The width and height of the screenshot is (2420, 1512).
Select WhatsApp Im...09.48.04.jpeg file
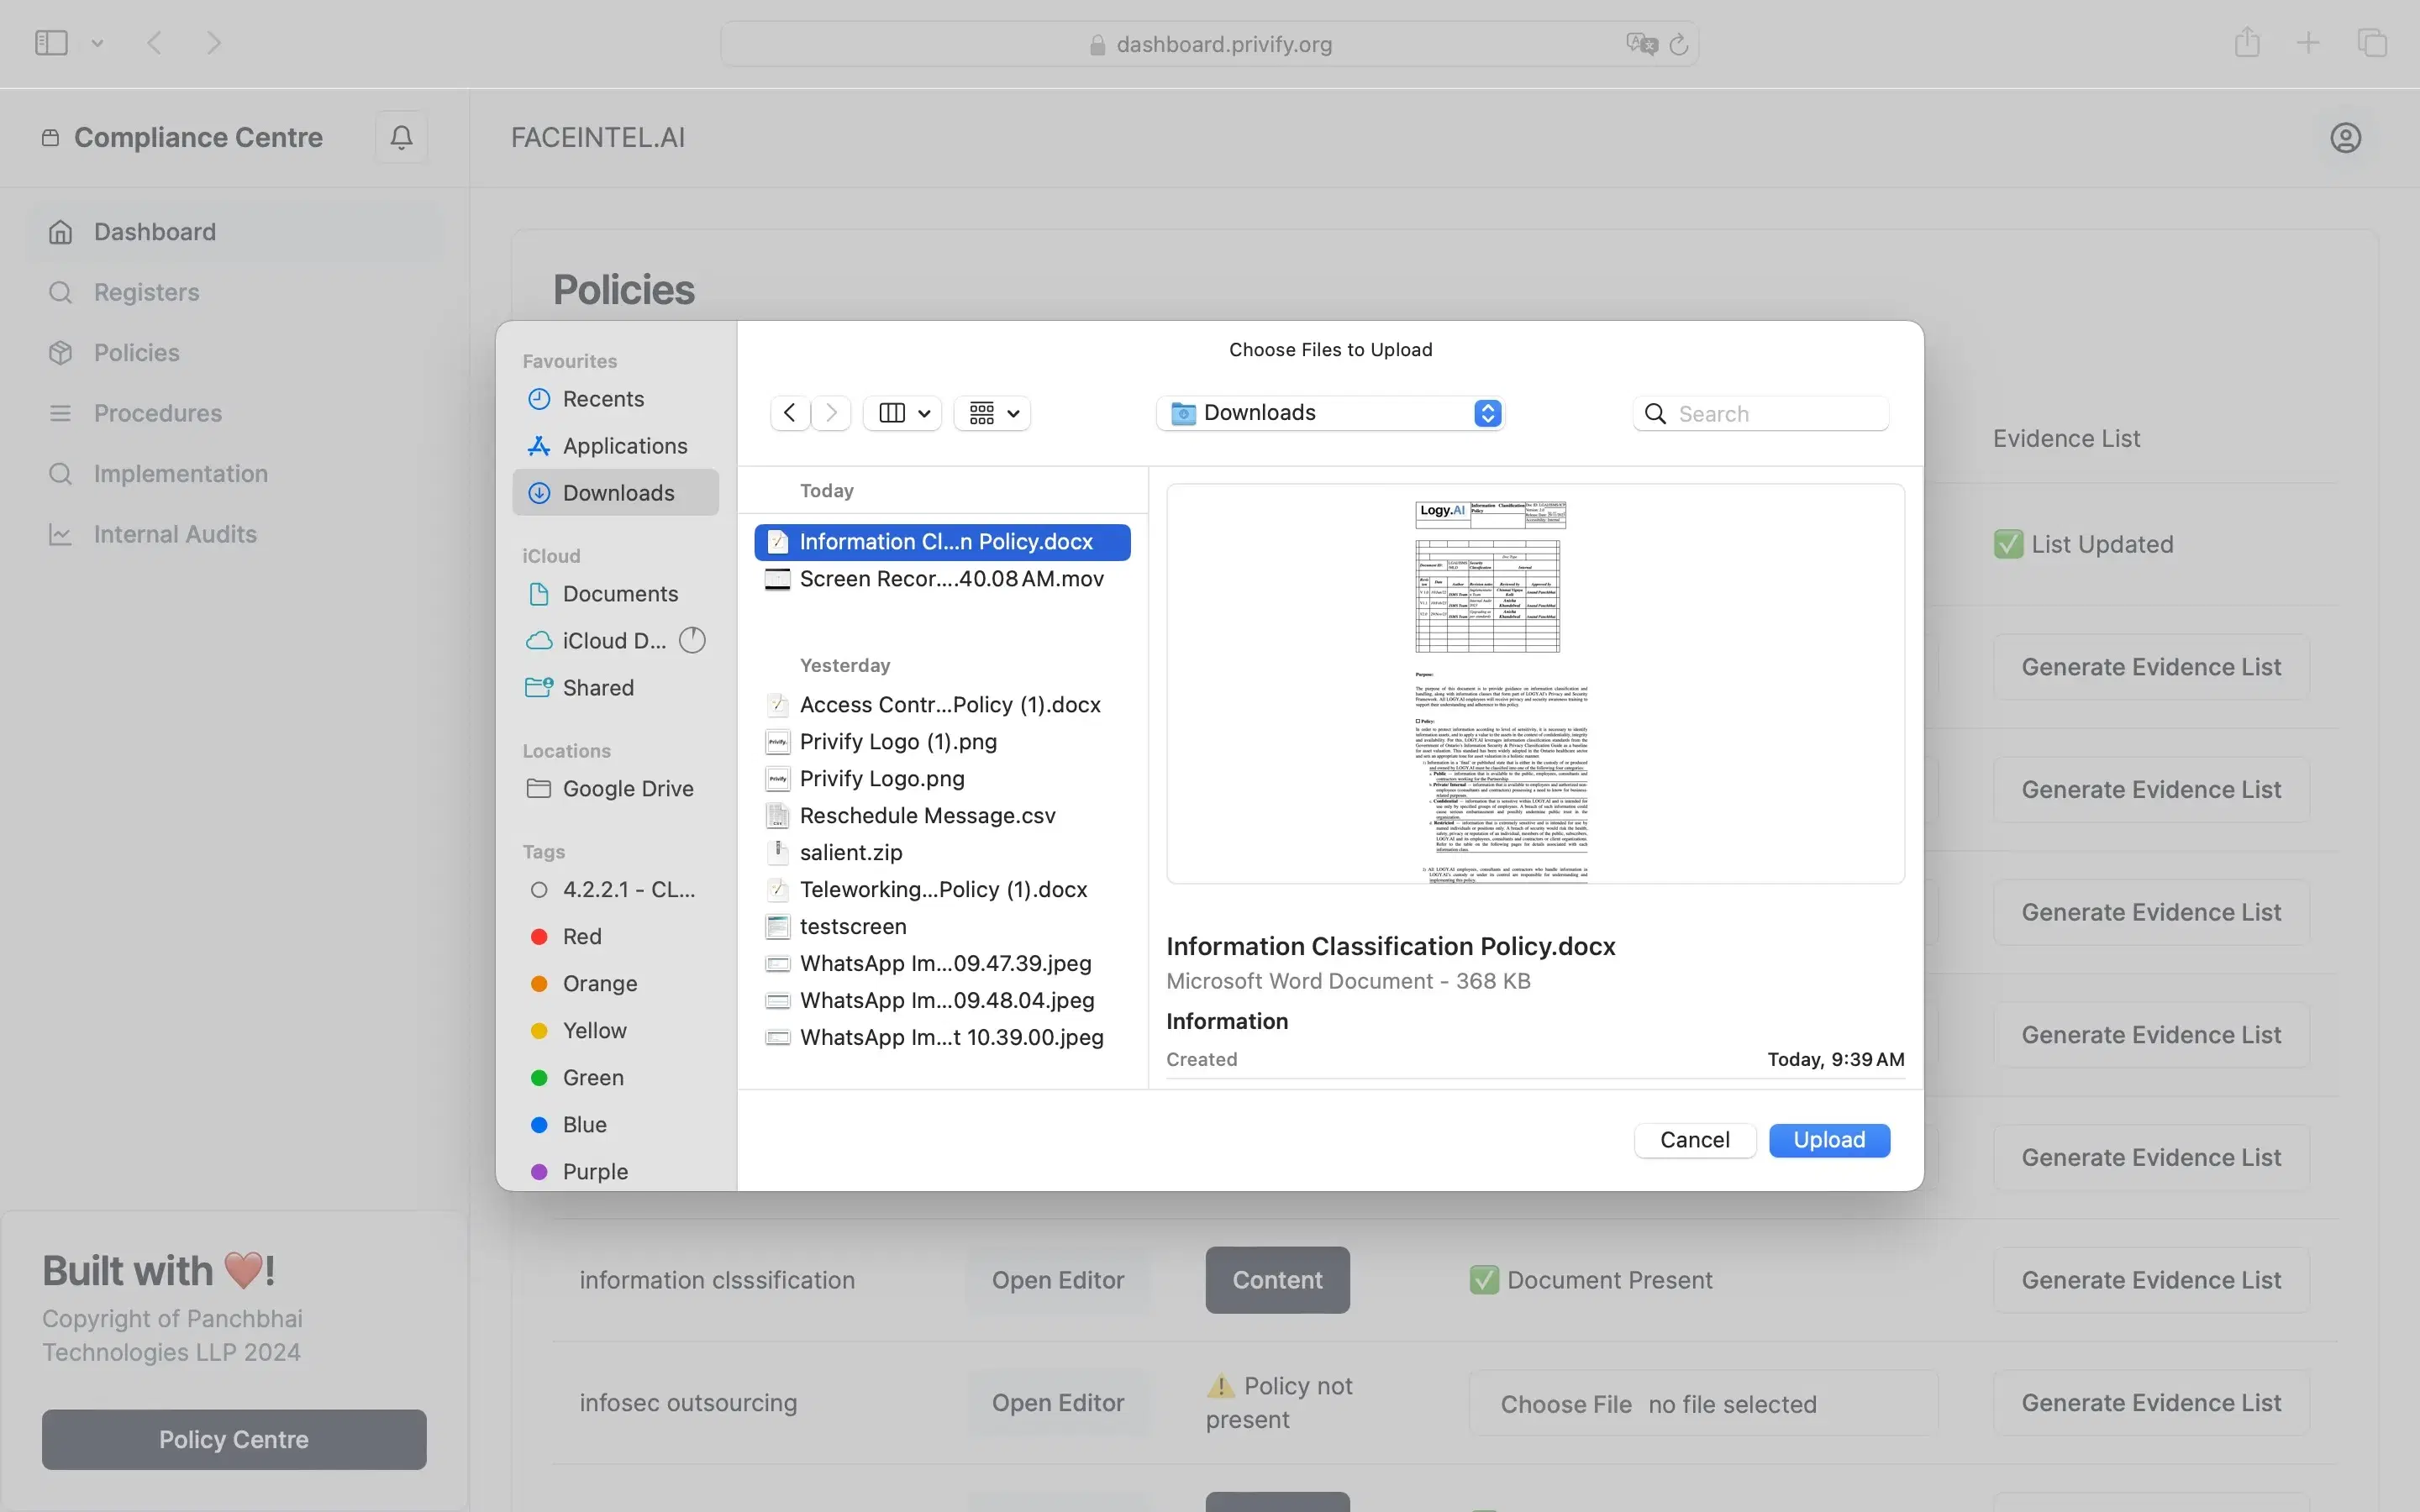(x=942, y=1001)
